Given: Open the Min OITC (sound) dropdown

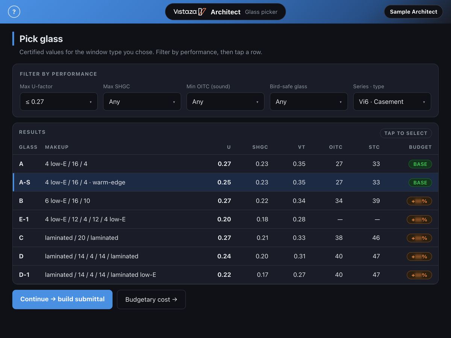Looking at the screenshot, I should click(x=225, y=102).
